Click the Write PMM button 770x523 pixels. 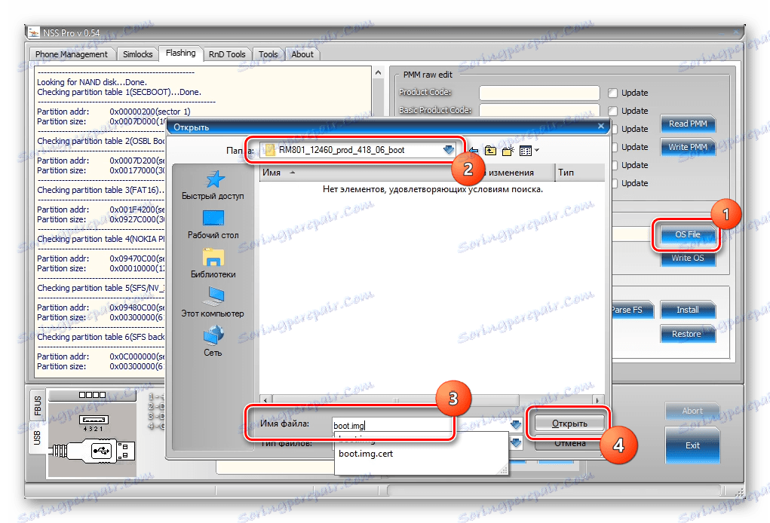click(x=688, y=147)
